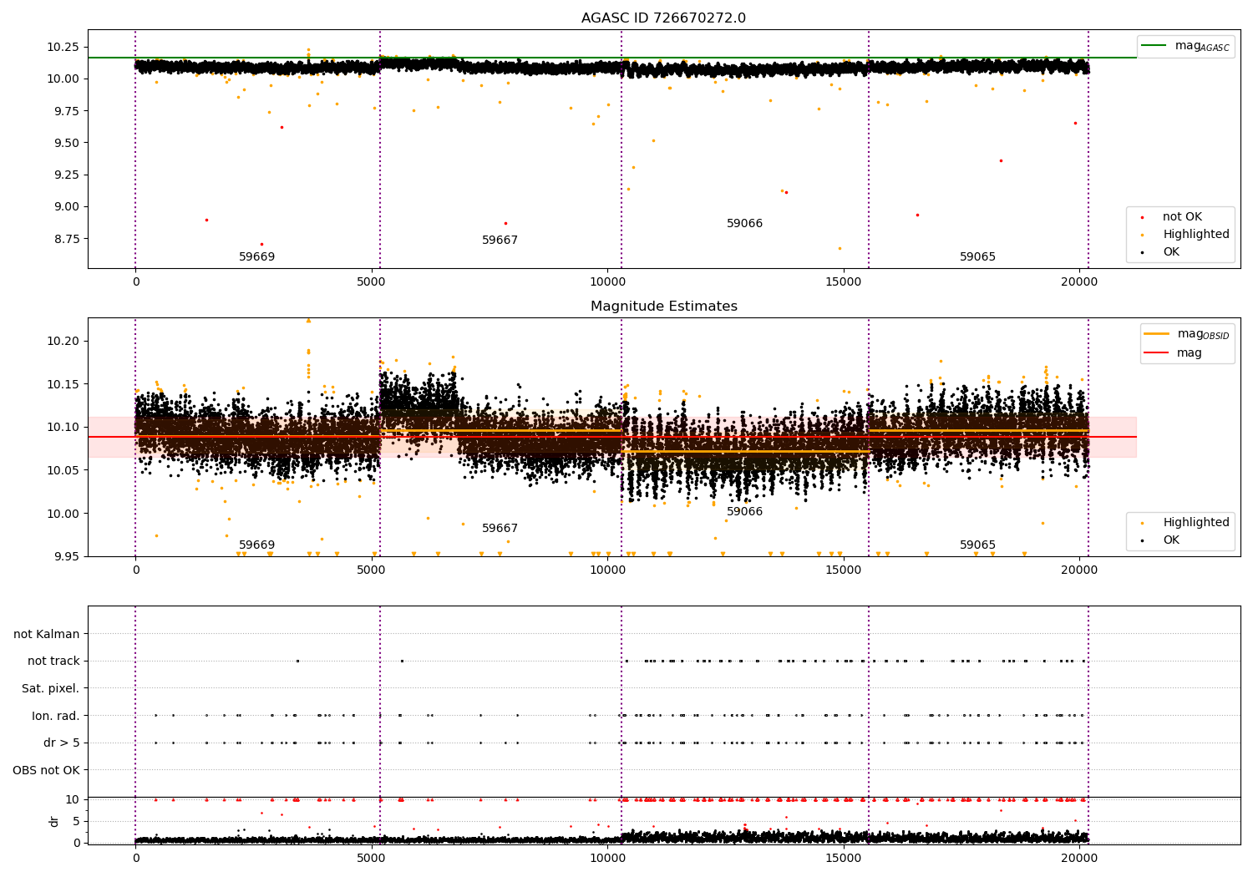Select the mag AGASC legend entry
The image size is (1253, 877).
coord(1185,46)
